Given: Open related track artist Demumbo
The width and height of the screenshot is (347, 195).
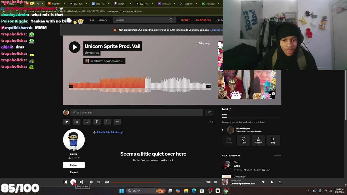Looking at the screenshot, I should pyautogui.click(x=239, y=177).
